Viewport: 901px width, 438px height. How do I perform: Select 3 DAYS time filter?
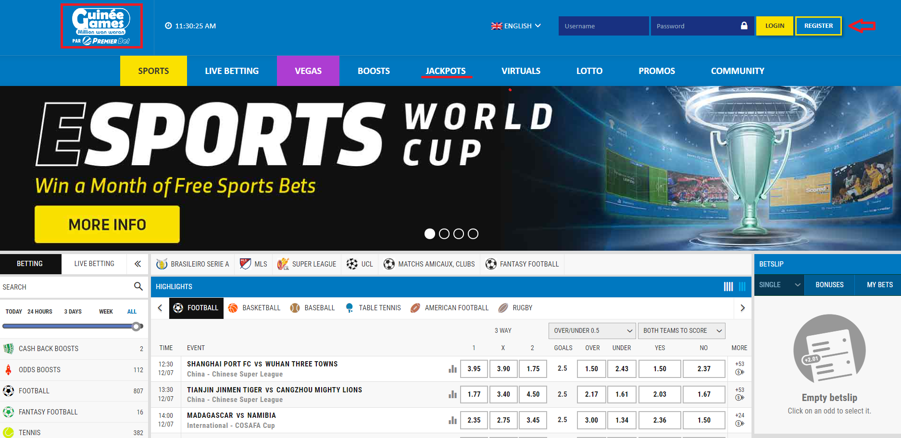(x=73, y=312)
